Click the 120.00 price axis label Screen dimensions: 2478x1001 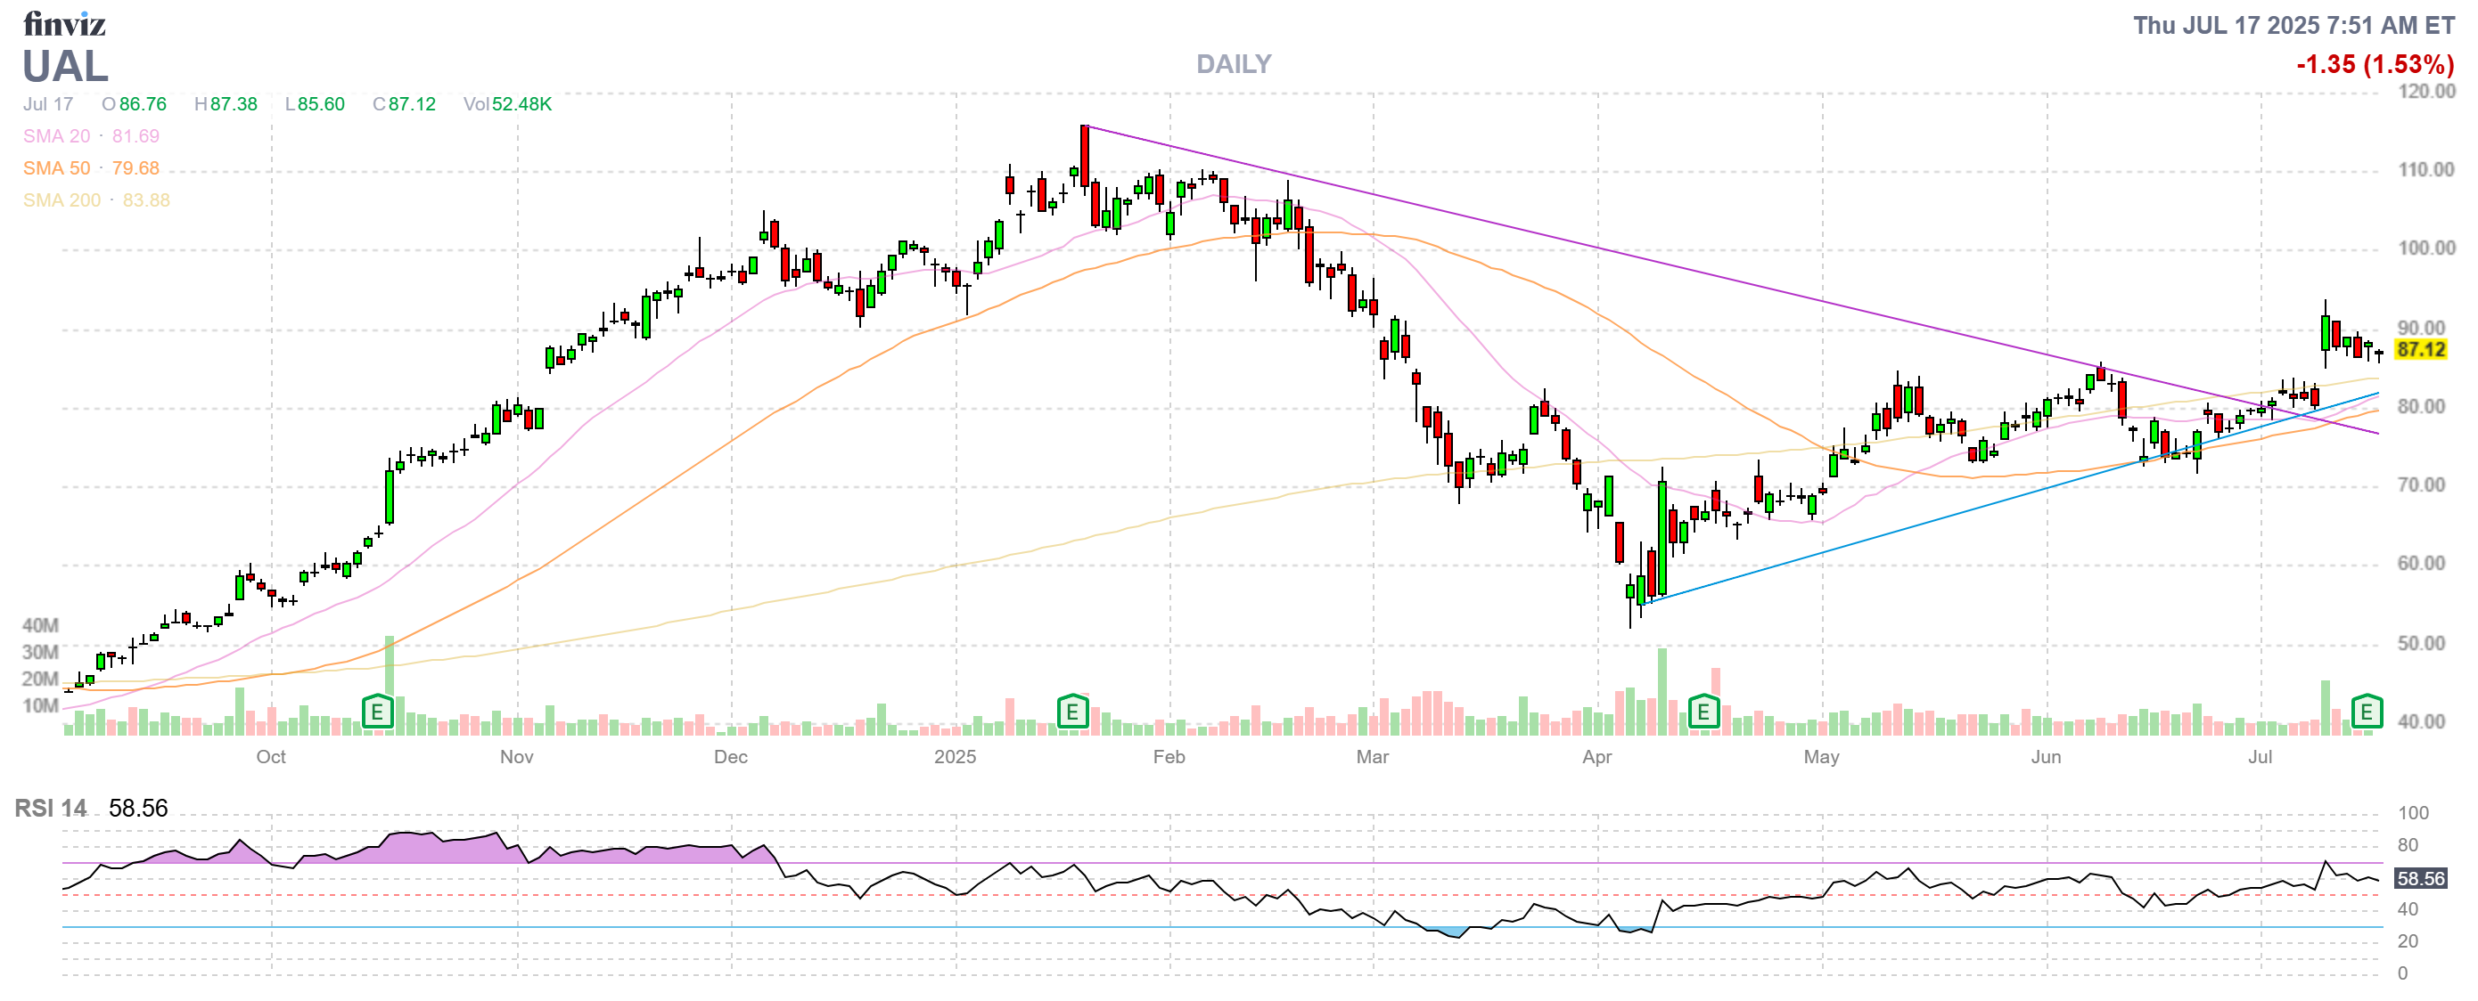pyautogui.click(x=2425, y=91)
